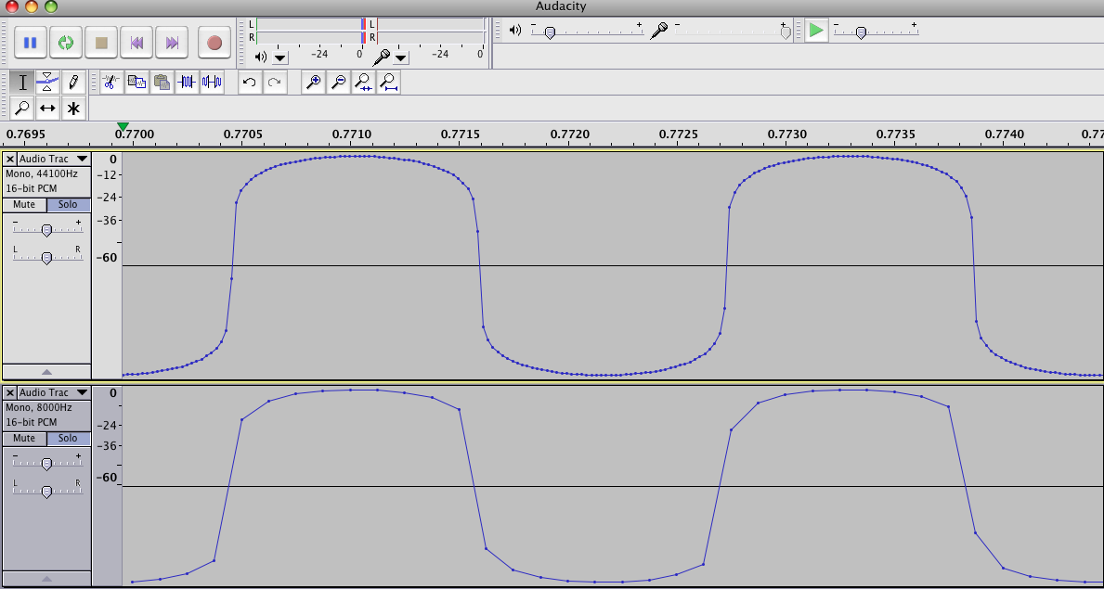Open the output meter speaker dropdown
1104x589 pixels.
point(279,58)
